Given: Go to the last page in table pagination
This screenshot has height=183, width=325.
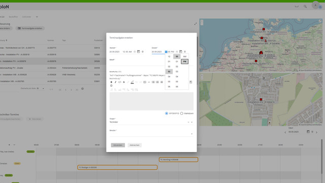Looking at the screenshot, I should click(77, 89).
